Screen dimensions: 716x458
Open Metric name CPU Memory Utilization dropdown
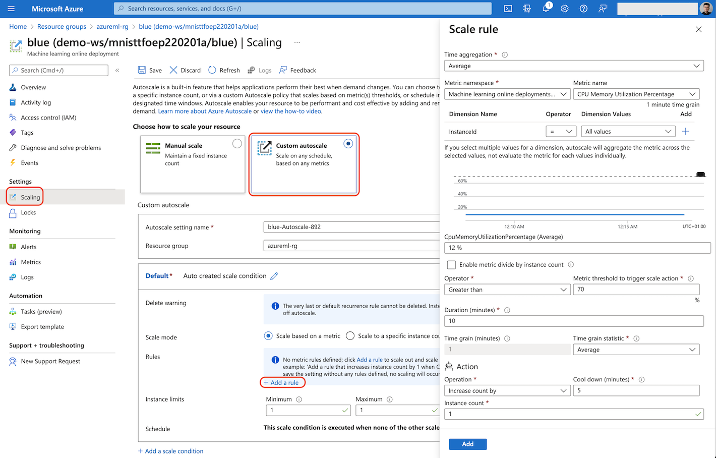636,94
